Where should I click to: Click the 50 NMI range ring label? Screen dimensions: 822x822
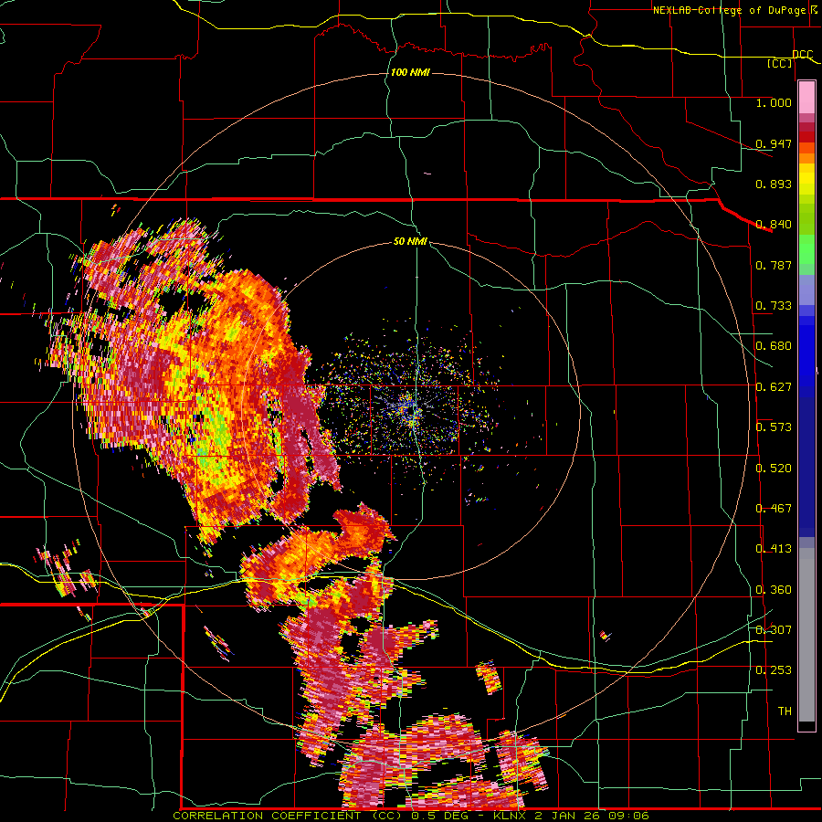pos(410,242)
